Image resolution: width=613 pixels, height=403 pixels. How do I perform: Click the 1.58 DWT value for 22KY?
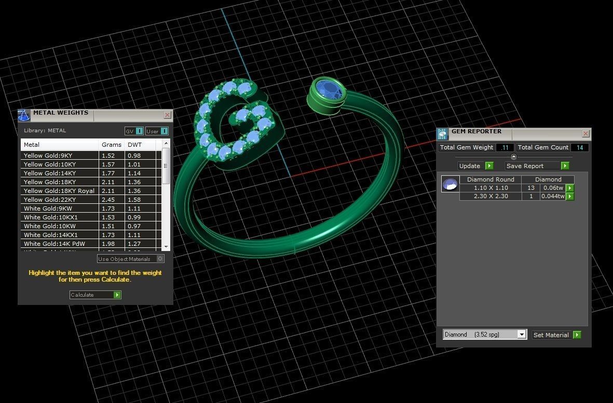pyautogui.click(x=134, y=200)
